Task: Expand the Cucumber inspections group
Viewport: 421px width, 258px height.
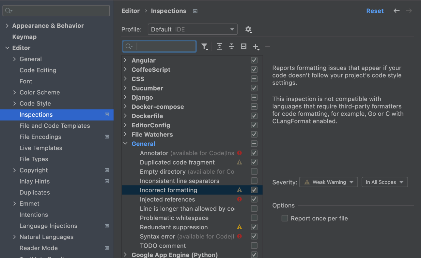Action: (x=125, y=88)
